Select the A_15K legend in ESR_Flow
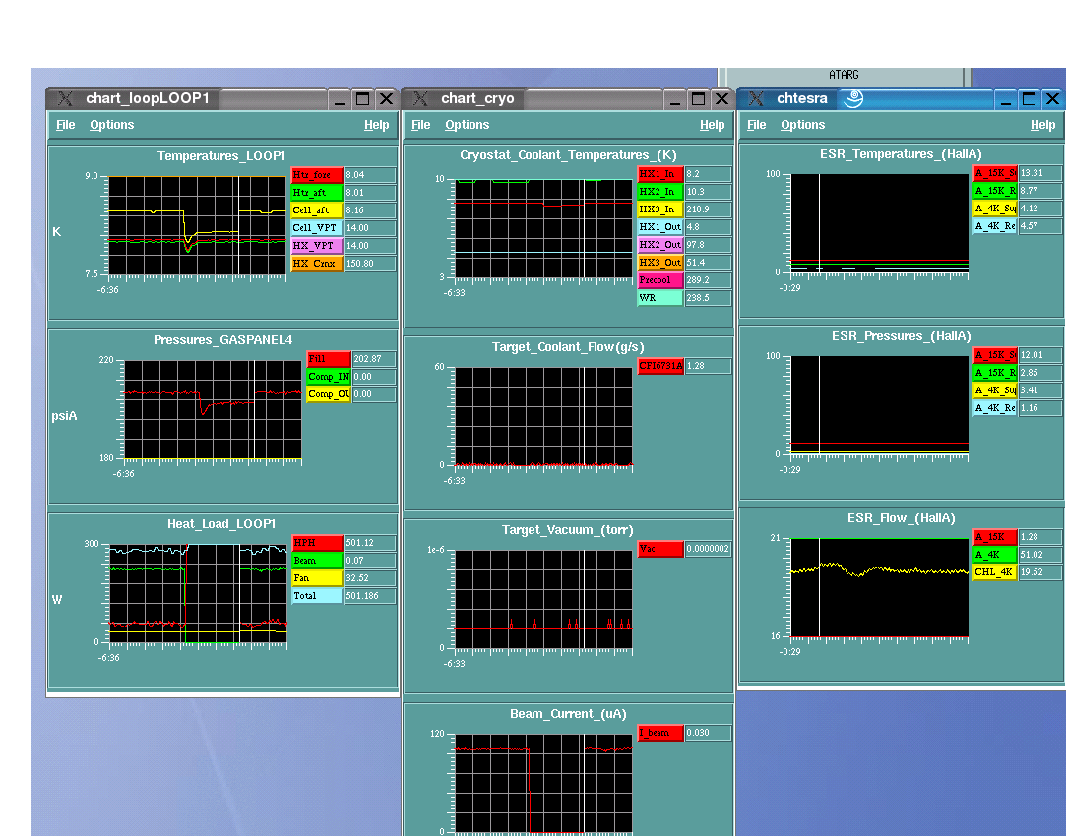This screenshot has height=836, width=1066. tap(995, 537)
